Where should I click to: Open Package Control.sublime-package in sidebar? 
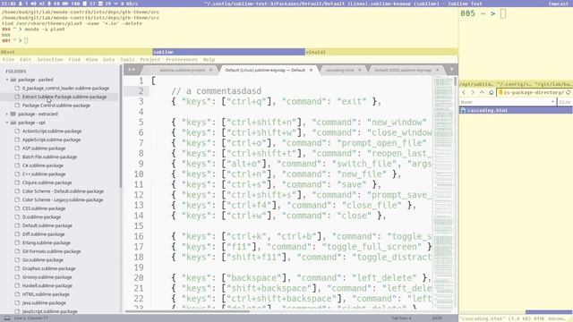click(56, 106)
